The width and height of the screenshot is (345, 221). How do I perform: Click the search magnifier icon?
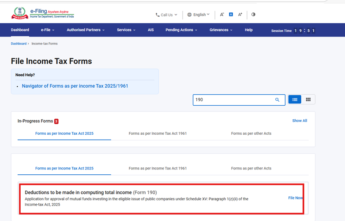click(277, 100)
